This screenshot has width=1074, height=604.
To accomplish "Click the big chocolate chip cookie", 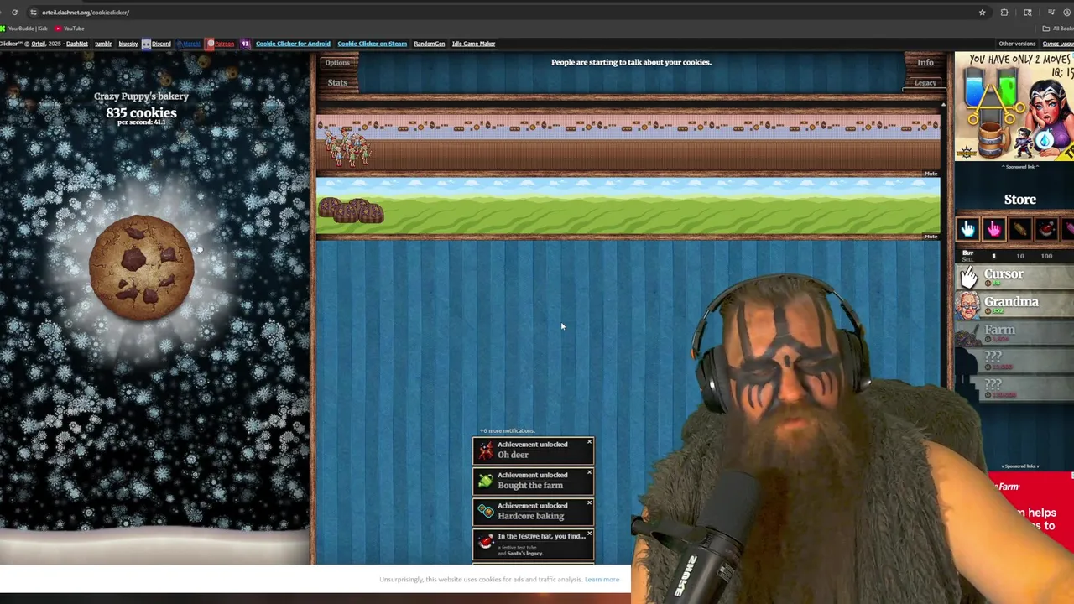I will click(x=141, y=267).
